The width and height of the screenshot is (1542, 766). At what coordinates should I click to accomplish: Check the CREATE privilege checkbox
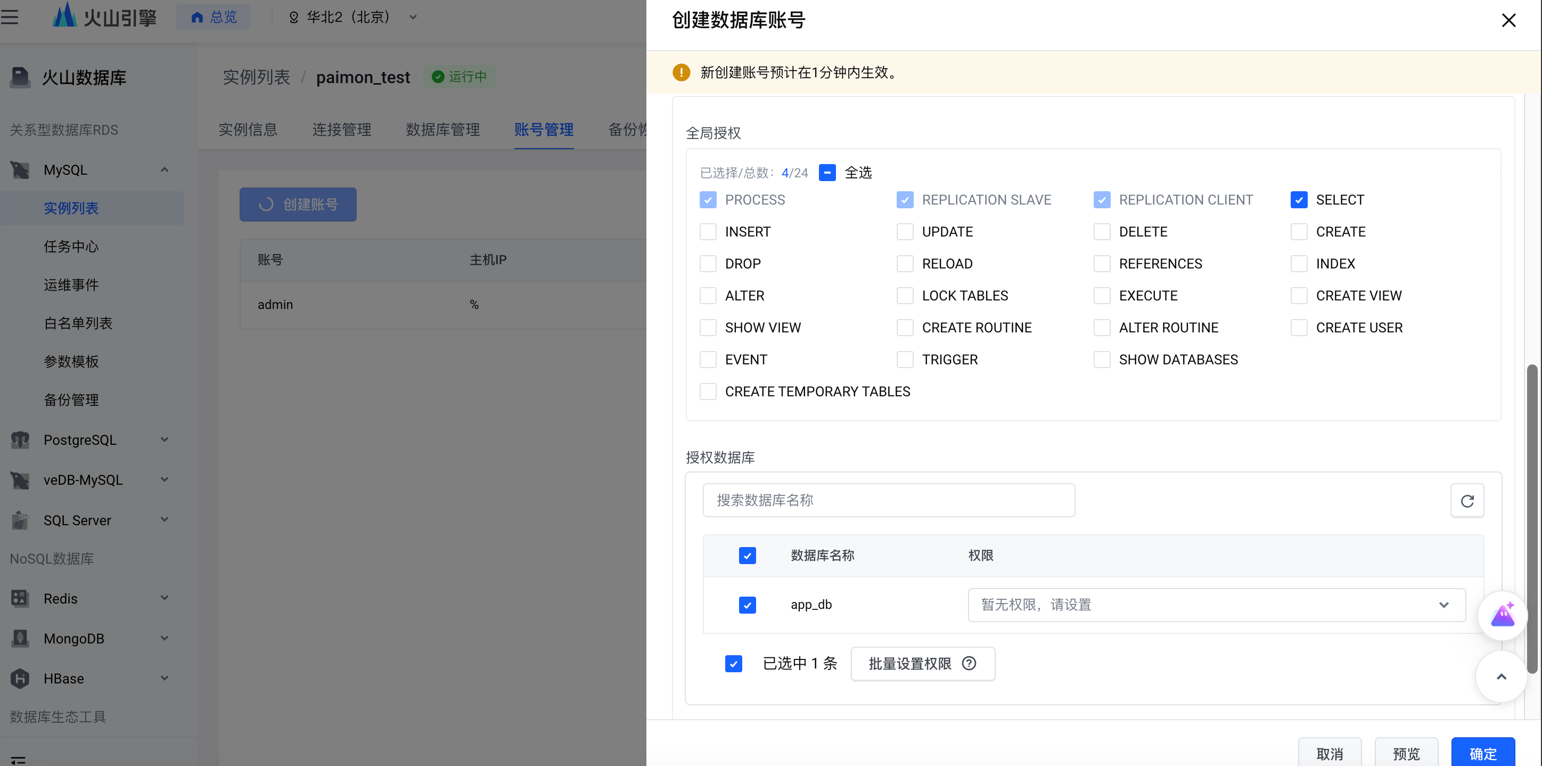pyautogui.click(x=1298, y=232)
